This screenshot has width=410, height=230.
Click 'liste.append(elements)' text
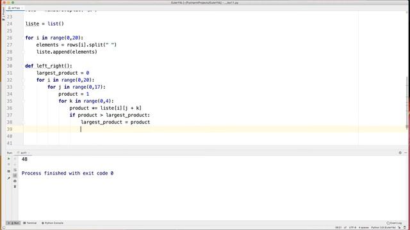(67, 52)
